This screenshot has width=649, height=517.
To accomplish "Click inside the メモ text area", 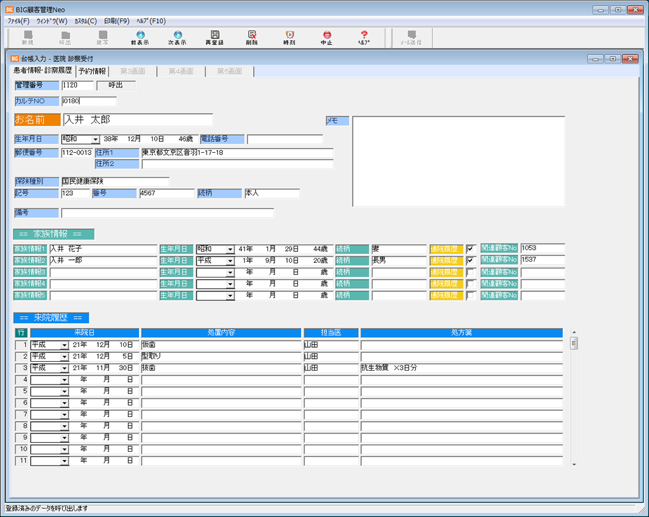I will pos(458,161).
